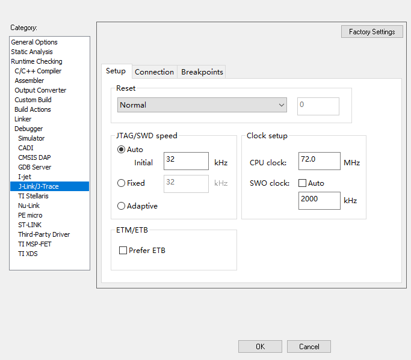Enable the SWO clock Auto checkbox

(x=303, y=183)
